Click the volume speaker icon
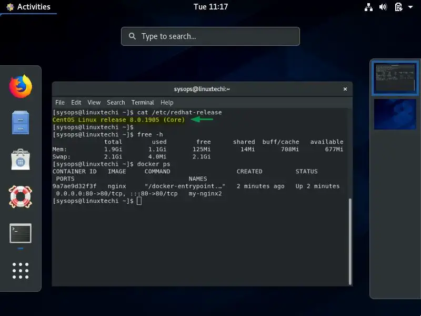Image resolution: width=421 pixels, height=316 pixels. pos(383,7)
